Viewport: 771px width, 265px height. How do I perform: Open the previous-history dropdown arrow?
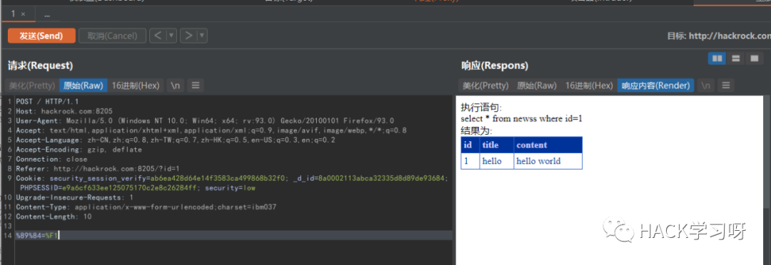(x=171, y=36)
